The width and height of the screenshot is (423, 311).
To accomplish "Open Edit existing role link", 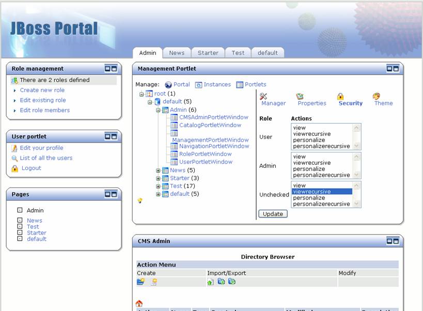I will pos(43,100).
